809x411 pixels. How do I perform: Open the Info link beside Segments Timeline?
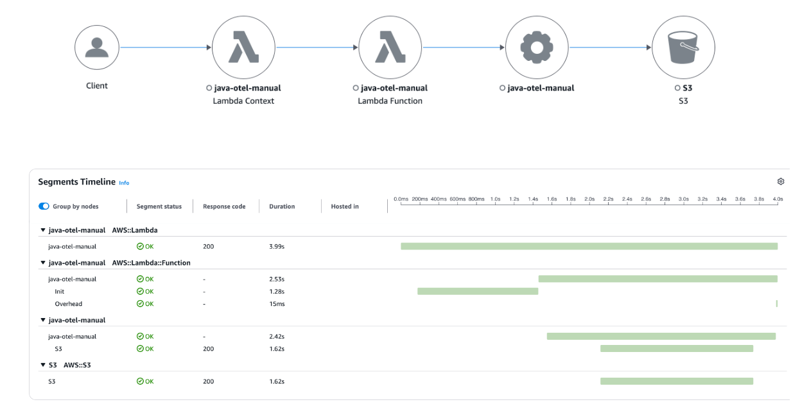(x=124, y=182)
